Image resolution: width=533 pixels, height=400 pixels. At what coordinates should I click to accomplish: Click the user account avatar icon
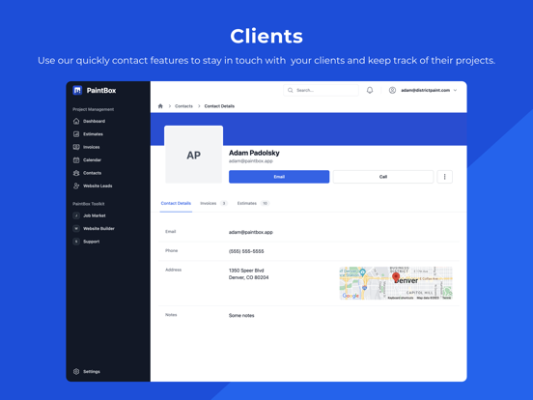pos(392,90)
